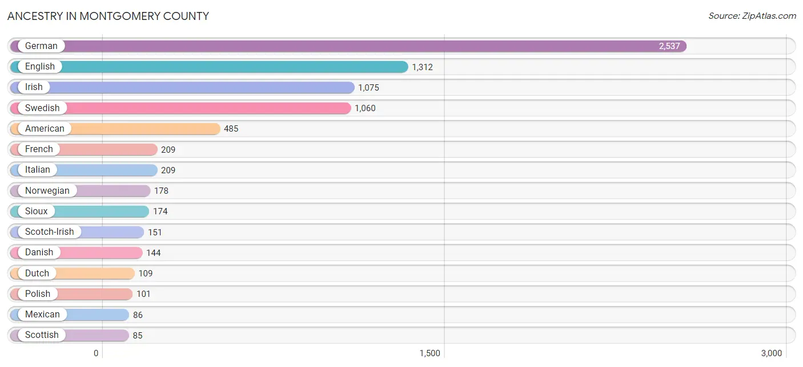Image resolution: width=803 pixels, height=367 pixels.
Task: Click the 1,500 axis tick label
Action: tap(430, 353)
